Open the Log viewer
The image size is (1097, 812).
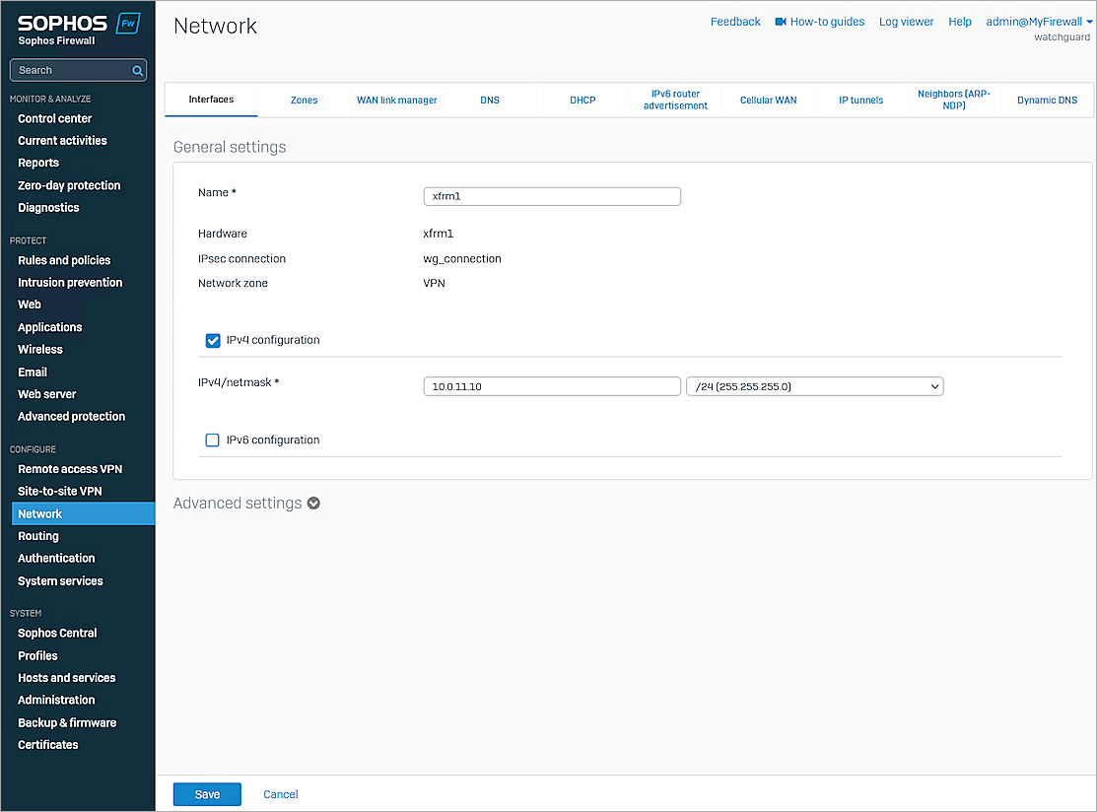click(905, 21)
